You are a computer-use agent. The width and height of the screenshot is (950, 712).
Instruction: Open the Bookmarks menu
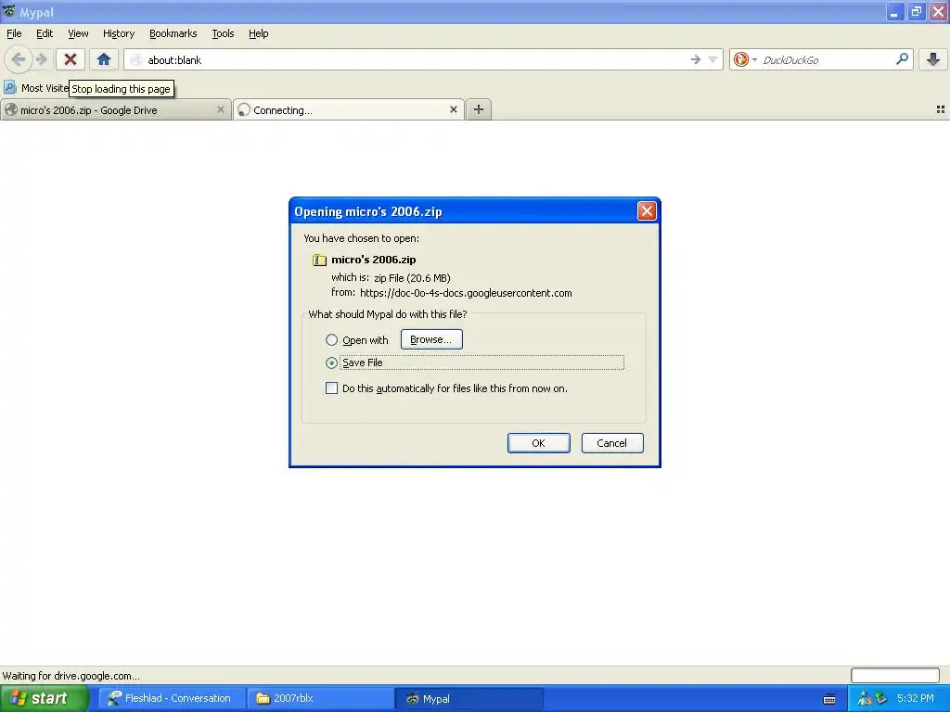click(173, 33)
